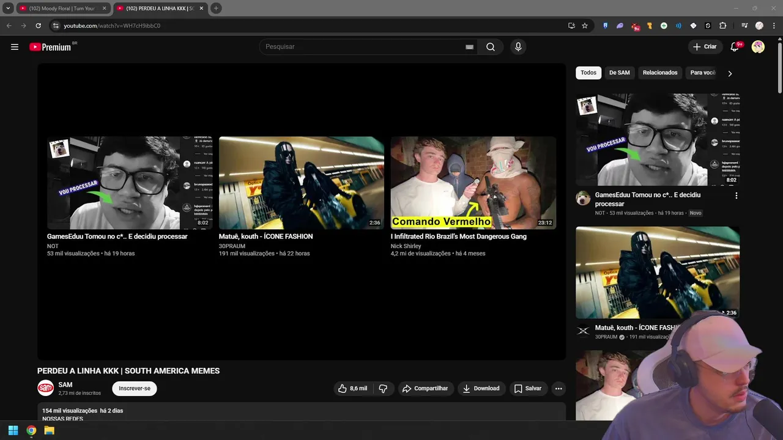Select the Relacionados filter chip

click(660, 73)
